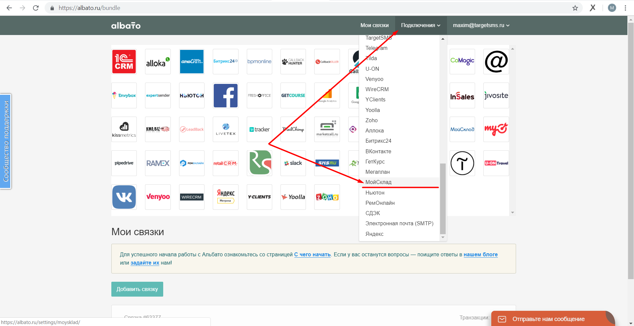Image resolution: width=634 pixels, height=326 pixels.
Task: Open the Yoolla service tile
Action: tap(293, 197)
